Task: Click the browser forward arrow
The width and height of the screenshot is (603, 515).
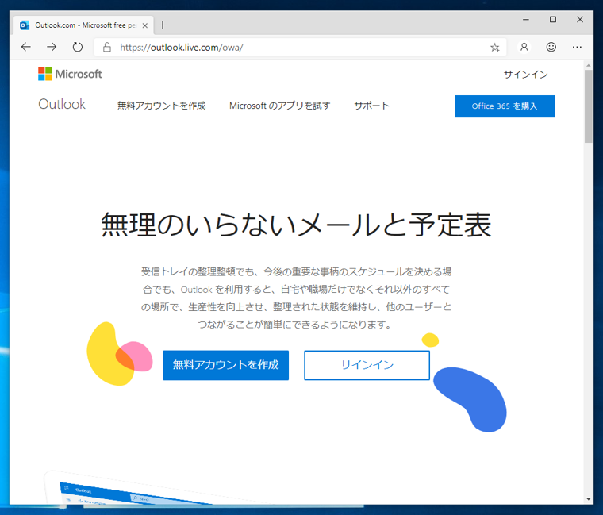Action: point(52,47)
